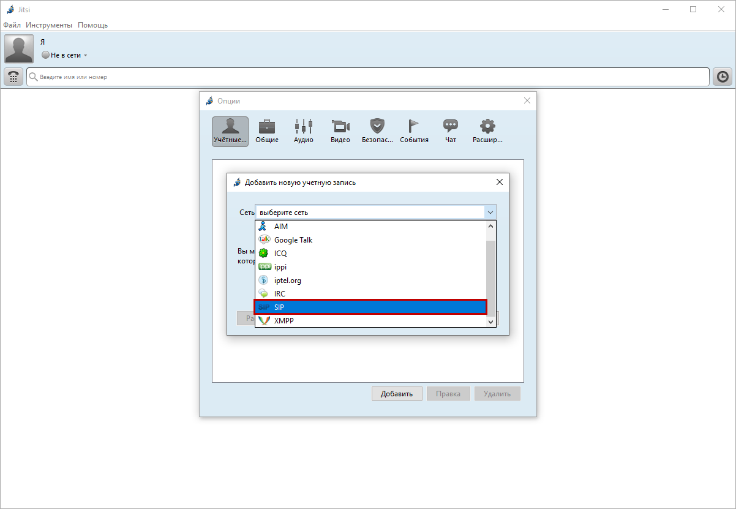
Task: Open the Помощь menu
Action: (92, 25)
